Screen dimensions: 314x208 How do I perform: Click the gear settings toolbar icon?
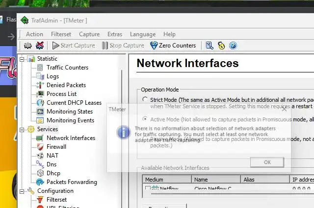click(x=28, y=46)
